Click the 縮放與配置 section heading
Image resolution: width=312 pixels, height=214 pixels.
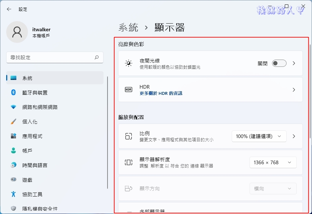(x=131, y=117)
